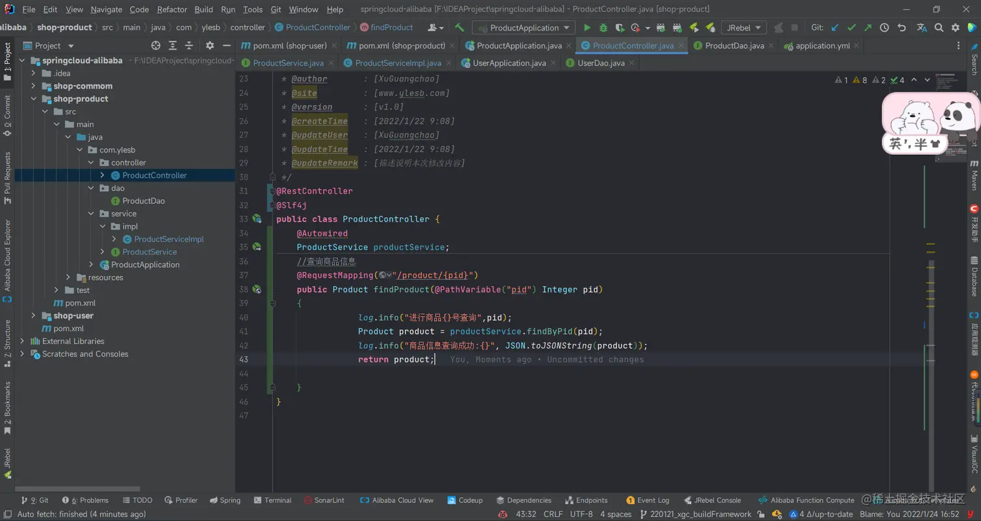Click the editor vertical scrollbar
This screenshot has width=981, height=521.
click(x=930, y=376)
